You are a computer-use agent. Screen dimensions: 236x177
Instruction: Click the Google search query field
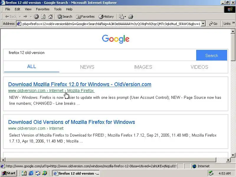[100, 55]
